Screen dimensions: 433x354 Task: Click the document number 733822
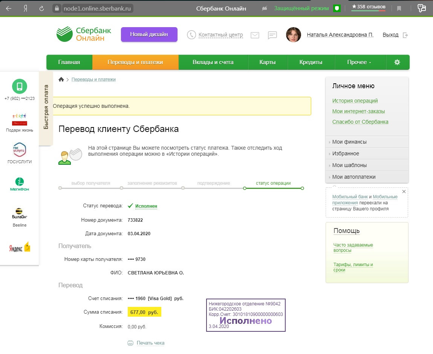(135, 220)
